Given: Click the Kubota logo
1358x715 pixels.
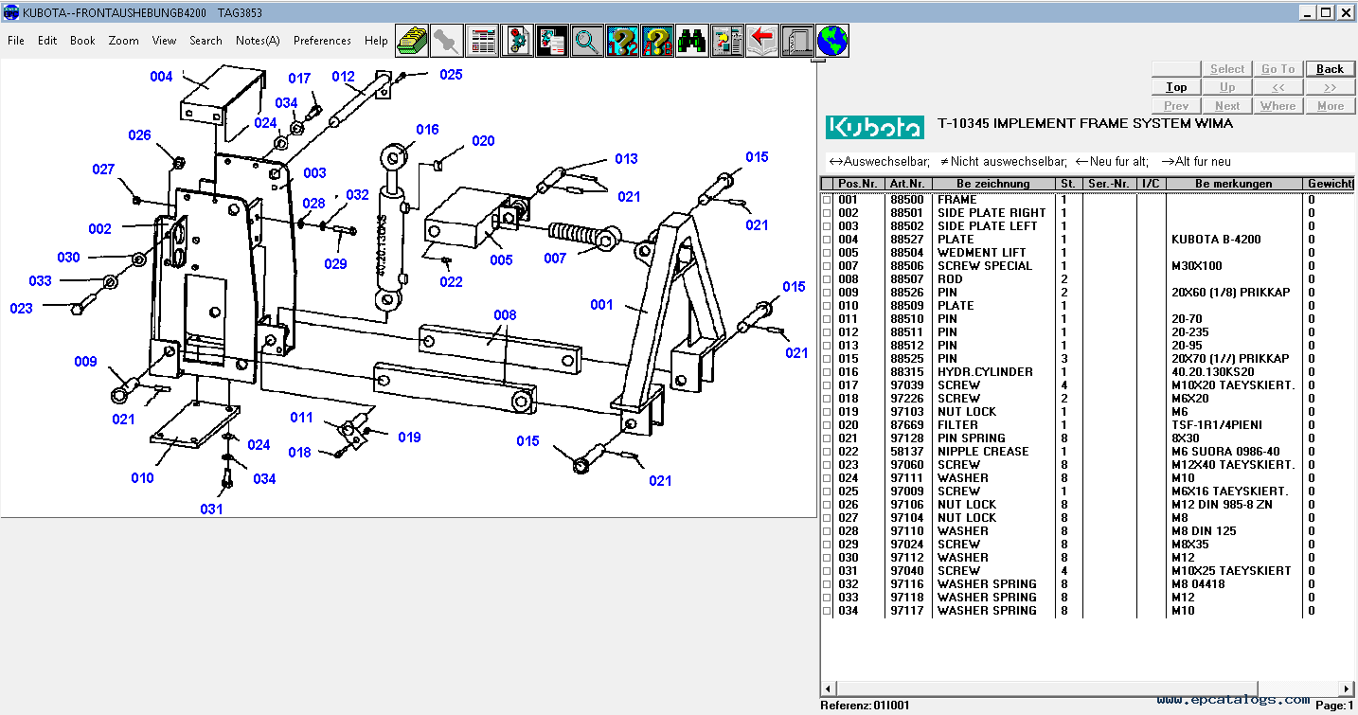Looking at the screenshot, I should 874,127.
